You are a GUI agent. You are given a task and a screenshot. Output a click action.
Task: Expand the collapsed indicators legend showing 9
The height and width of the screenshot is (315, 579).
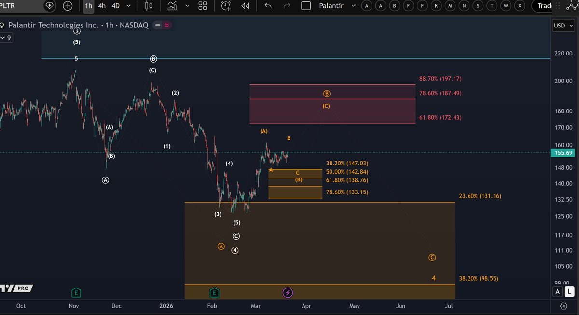[x=6, y=38]
